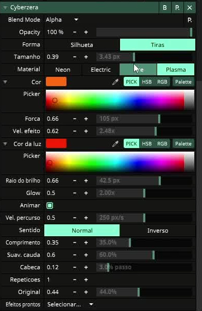The width and height of the screenshot is (202, 311).
Task: Click the red Cor da luz swatch
Action: pos(56,143)
